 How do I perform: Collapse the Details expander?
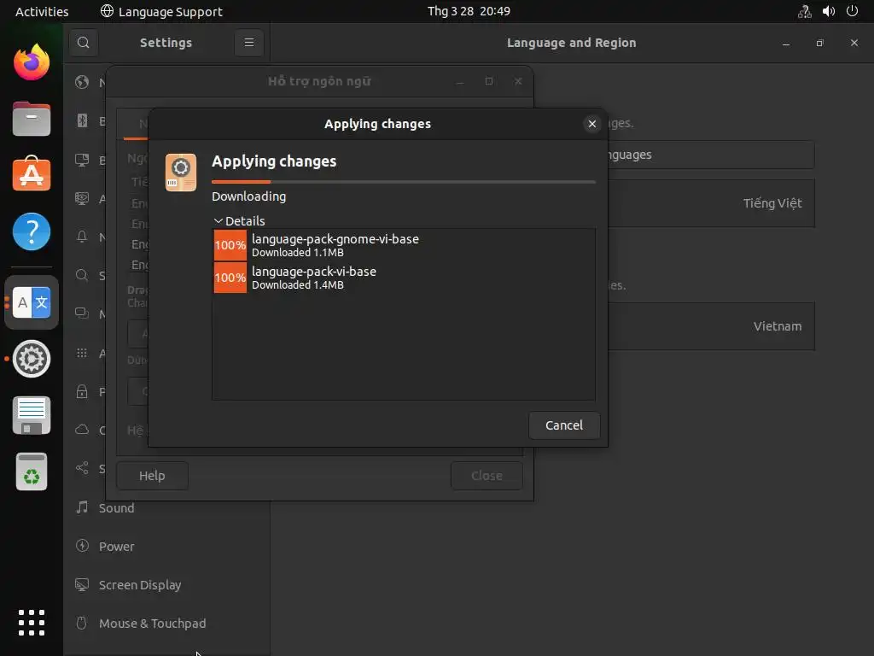tap(239, 221)
